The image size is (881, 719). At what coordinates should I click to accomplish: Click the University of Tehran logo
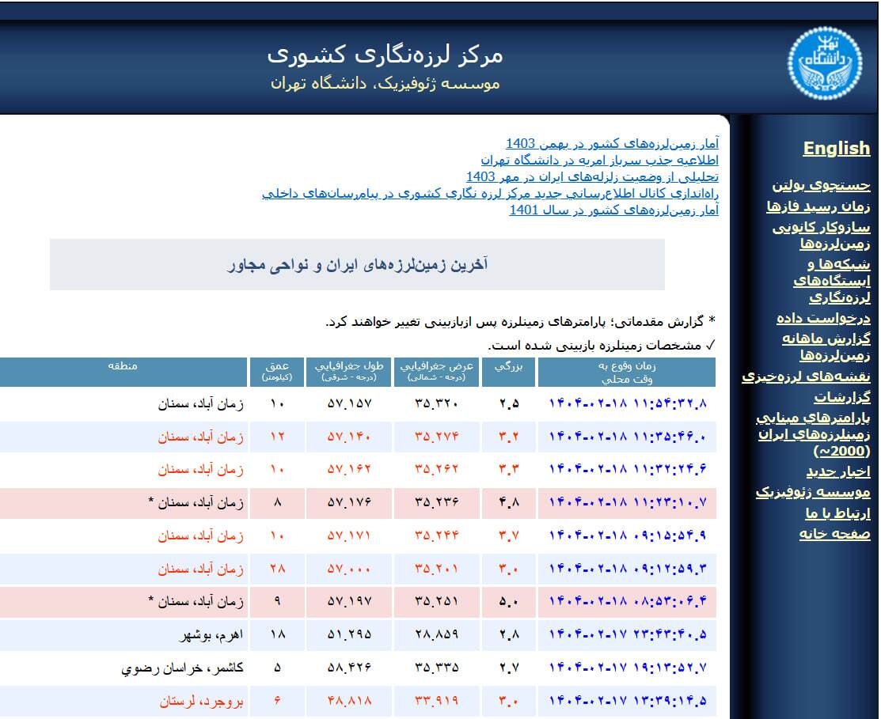pyautogui.click(x=824, y=63)
